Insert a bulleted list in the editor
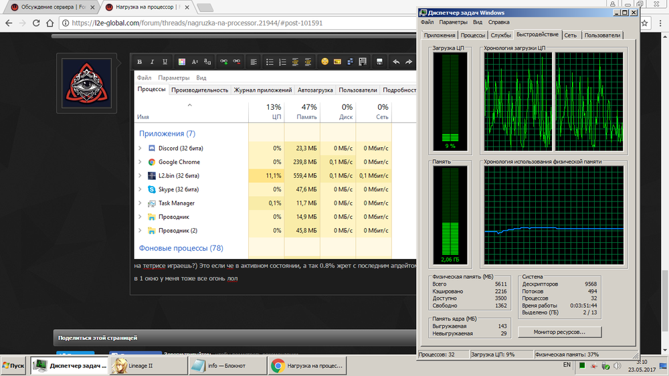Viewport: 669px width, 376px height. click(268, 62)
